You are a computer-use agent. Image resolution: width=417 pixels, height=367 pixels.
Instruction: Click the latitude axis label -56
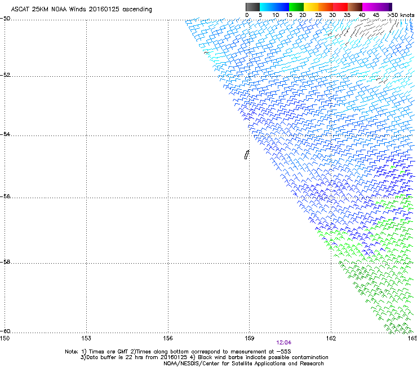click(x=5, y=196)
